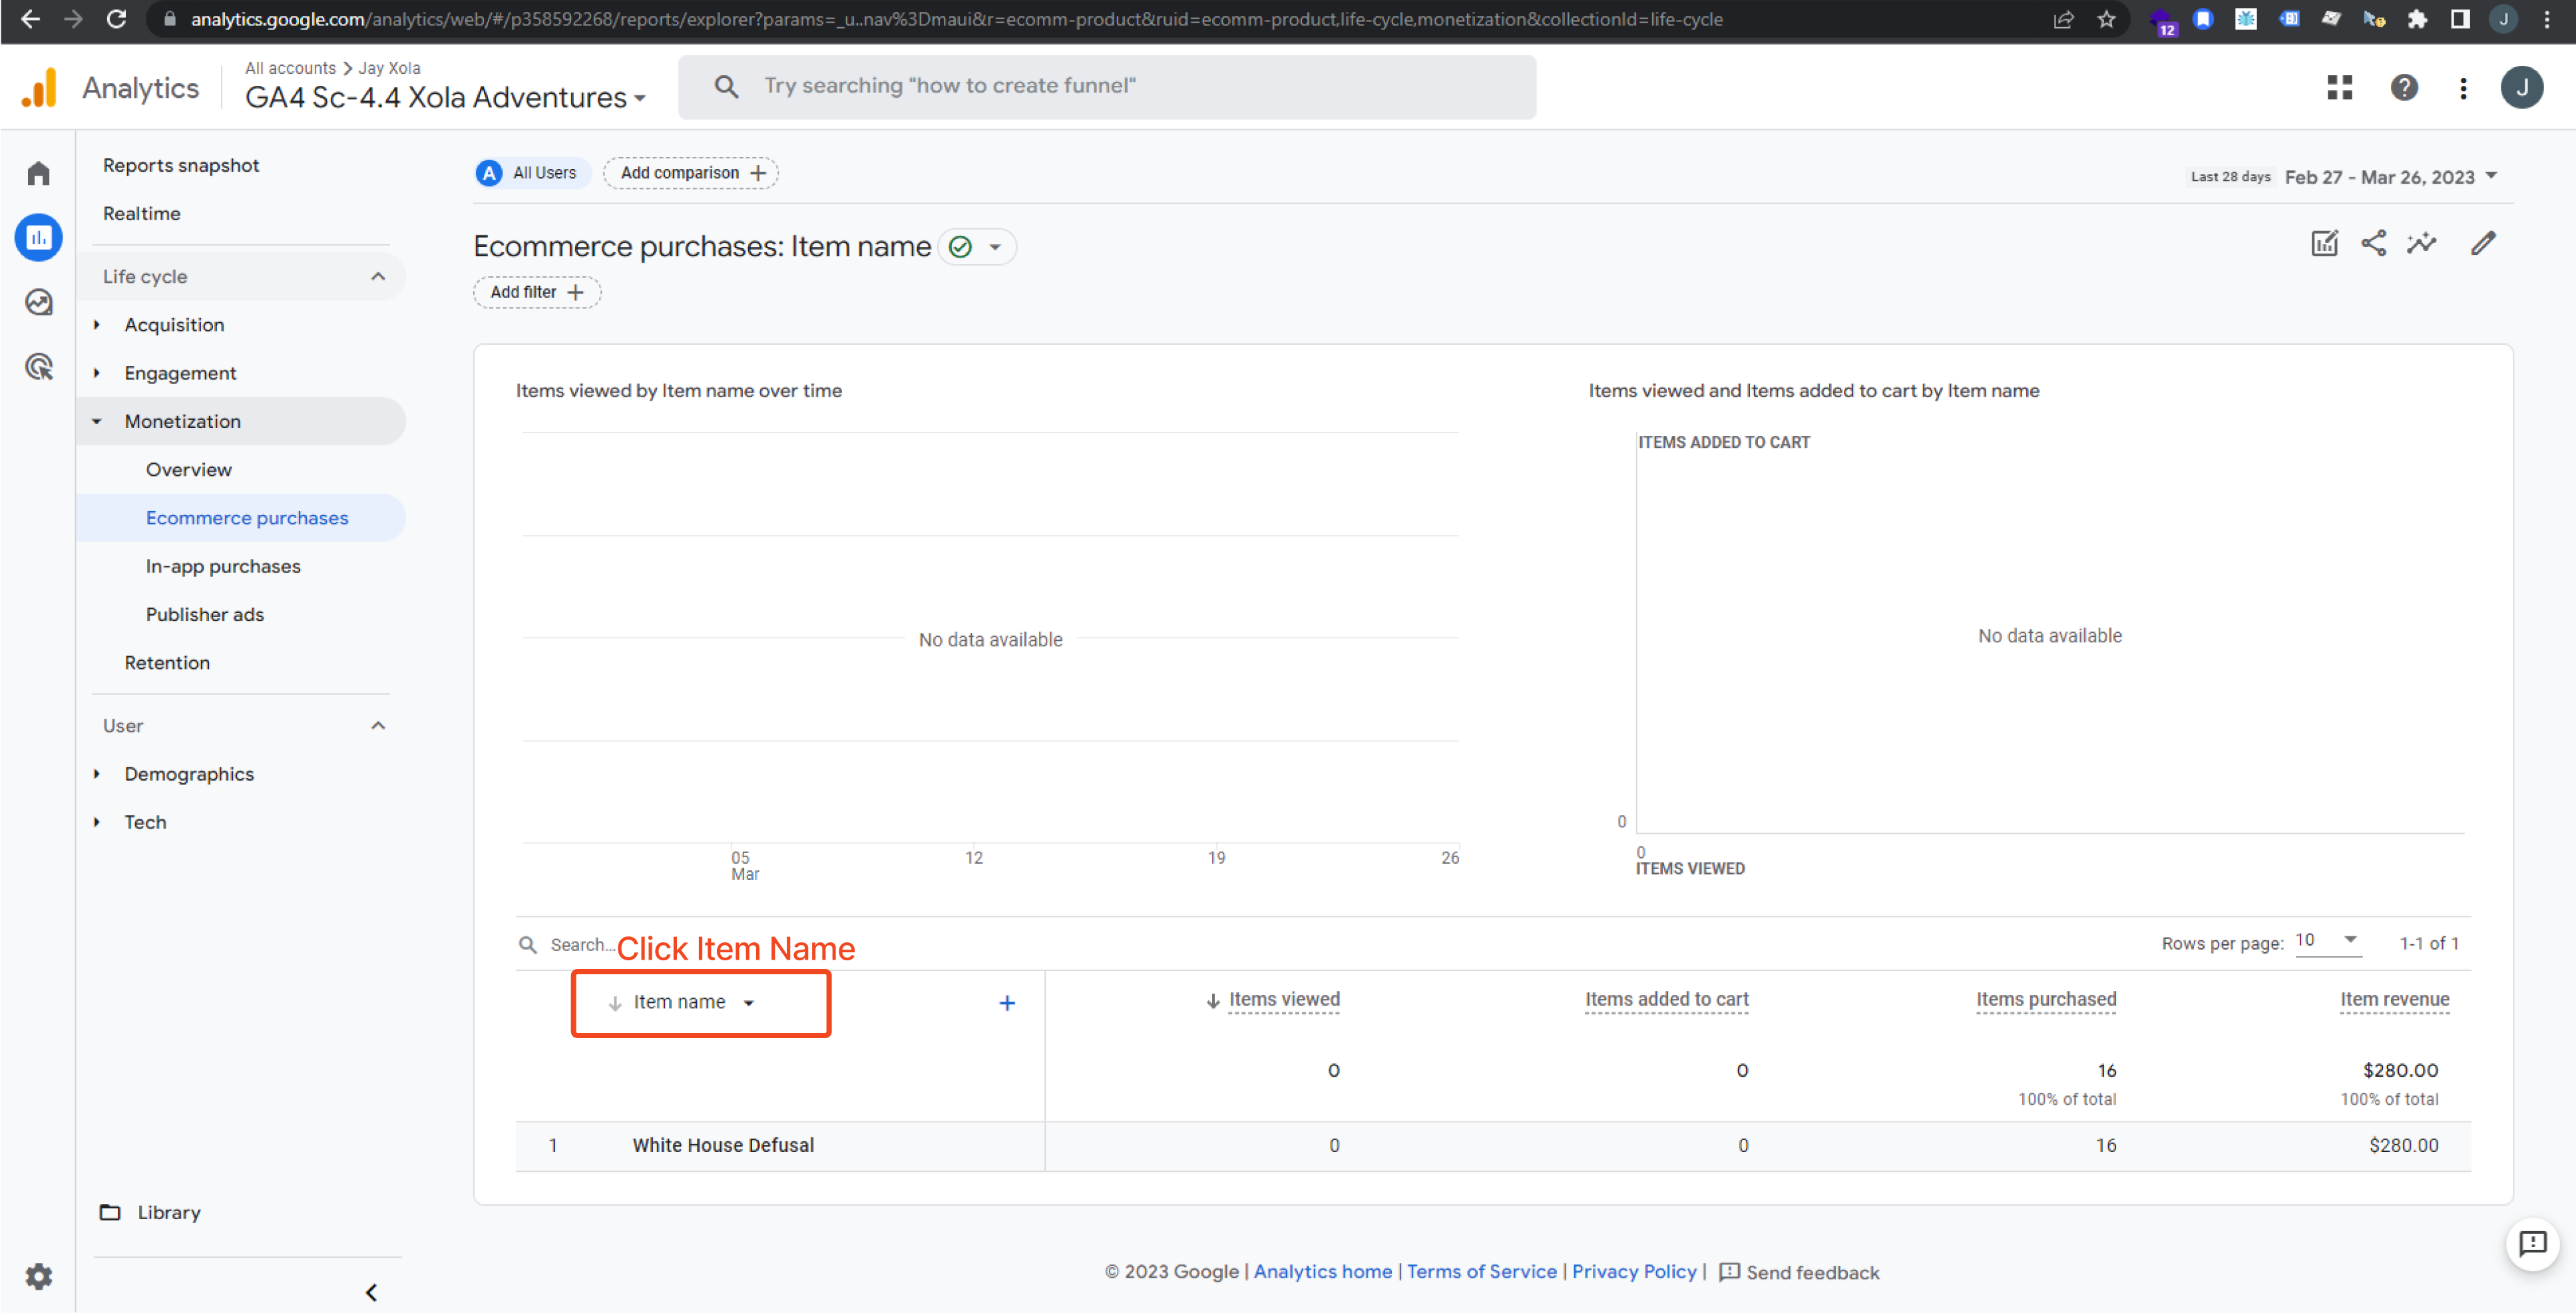Open the property selector GA4 Sc-4.4 Xola Adventures
The image size is (2576, 1313).
446,97
